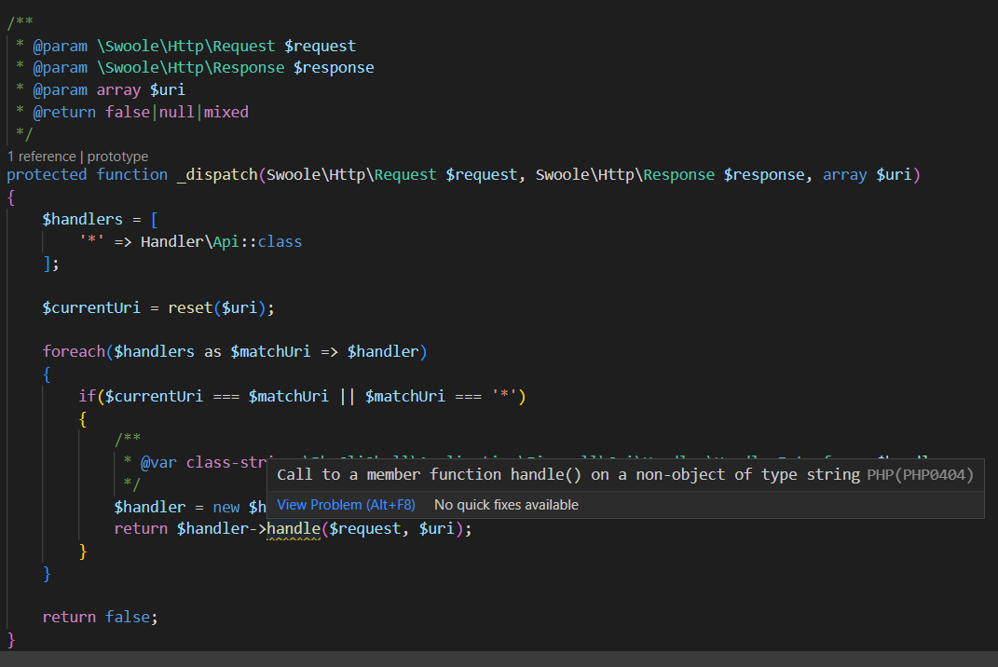Viewport: 998px width, 667px height.
Task: Click the foreach keyword
Action: pyautogui.click(x=74, y=351)
